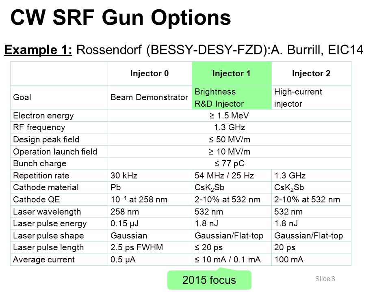
Task: Select the 'Cathode QE' row label
Action: pyautogui.click(x=36, y=200)
